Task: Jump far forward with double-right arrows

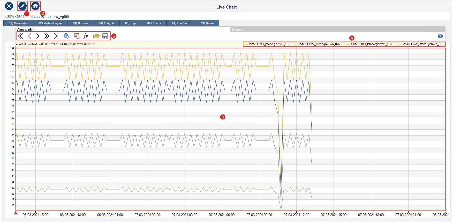Action: click(x=47, y=36)
